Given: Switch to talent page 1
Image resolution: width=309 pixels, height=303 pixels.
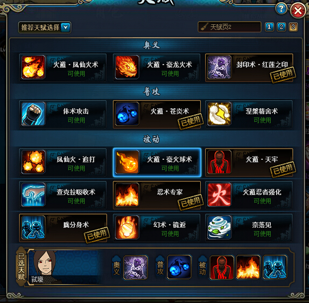Looking at the screenshot, I should [269, 27].
